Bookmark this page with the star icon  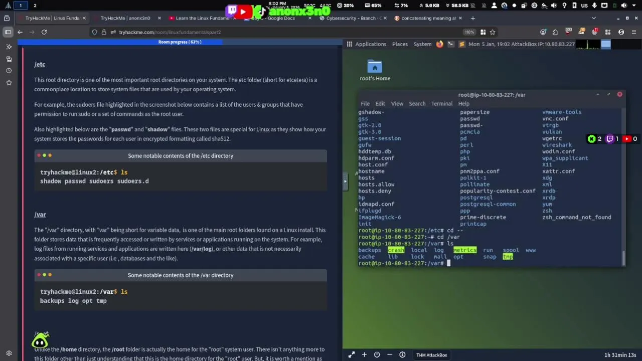tap(493, 32)
